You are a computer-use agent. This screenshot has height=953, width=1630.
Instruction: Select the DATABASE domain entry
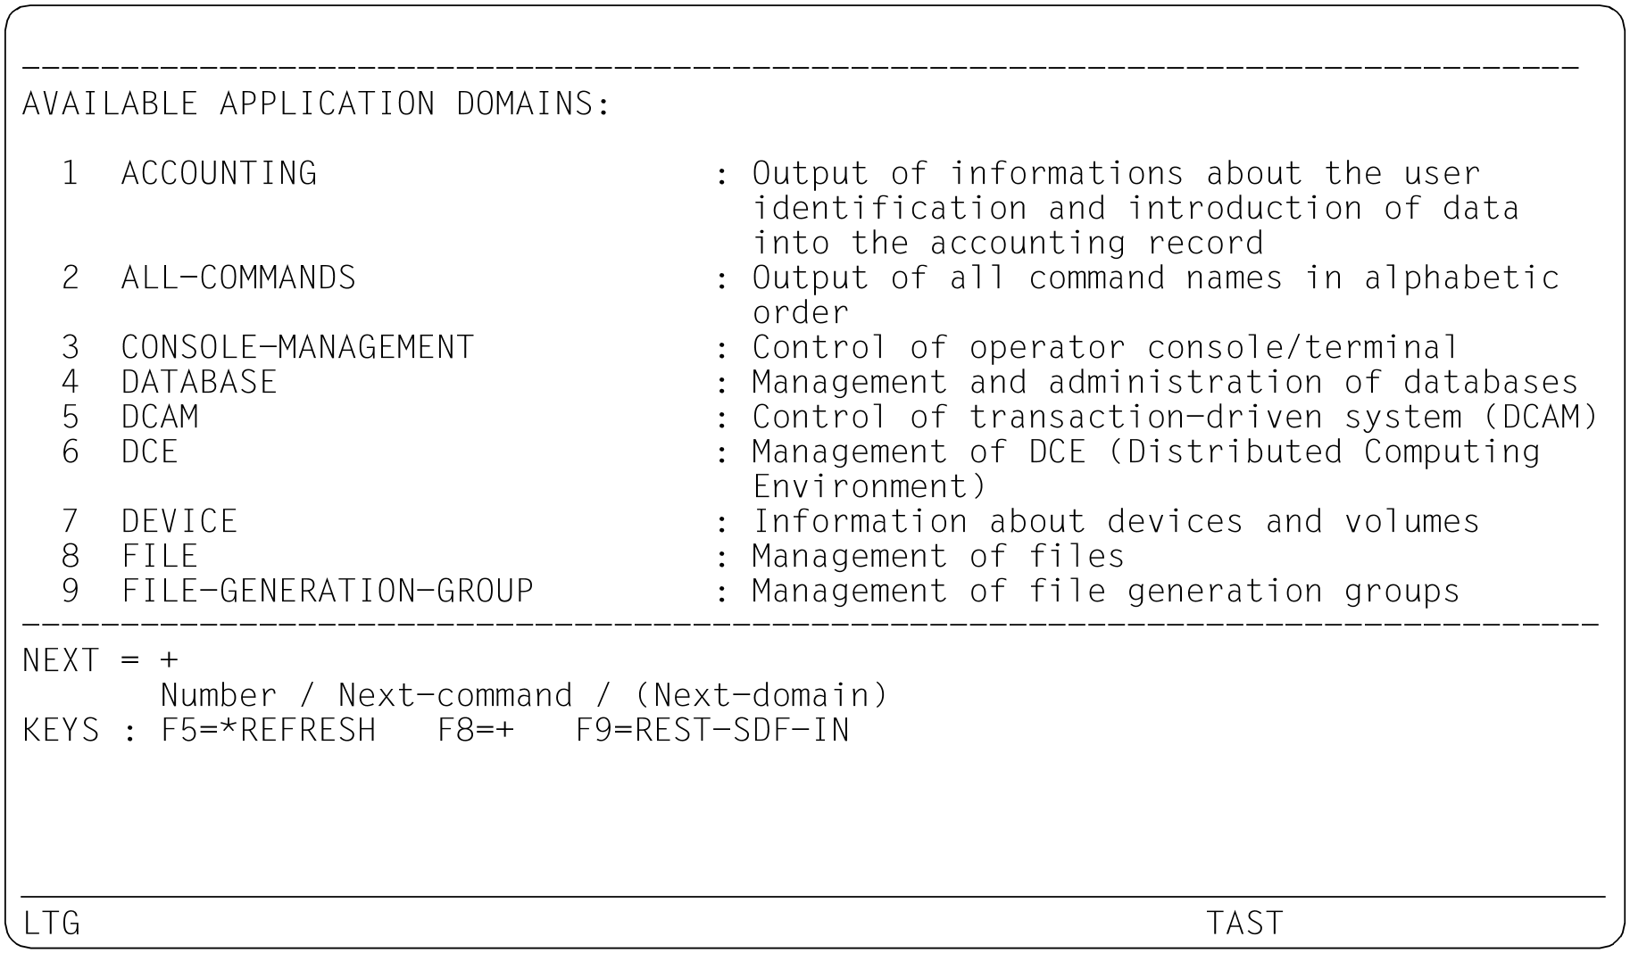click(199, 382)
